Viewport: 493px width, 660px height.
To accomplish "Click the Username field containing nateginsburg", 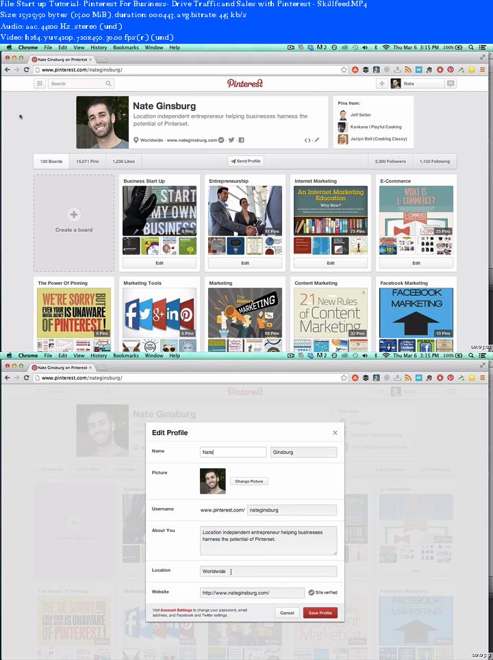I will pyautogui.click(x=292, y=510).
